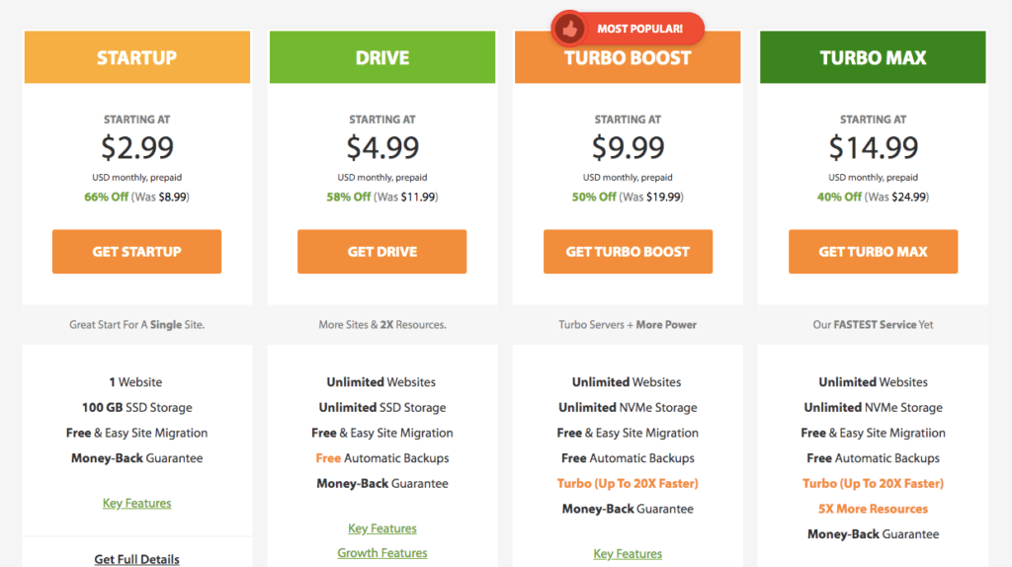Click 'More Sites & 2X Resources.' text
Viewport: 1012px width, 567px height.
tap(382, 324)
